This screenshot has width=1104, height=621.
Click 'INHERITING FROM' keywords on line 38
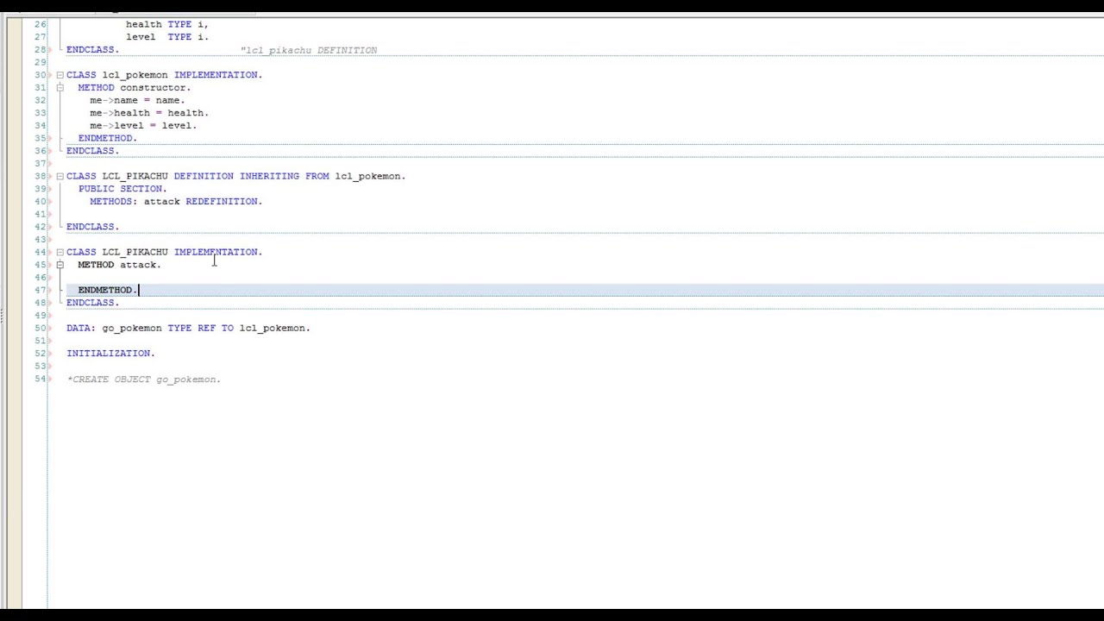[284, 176]
